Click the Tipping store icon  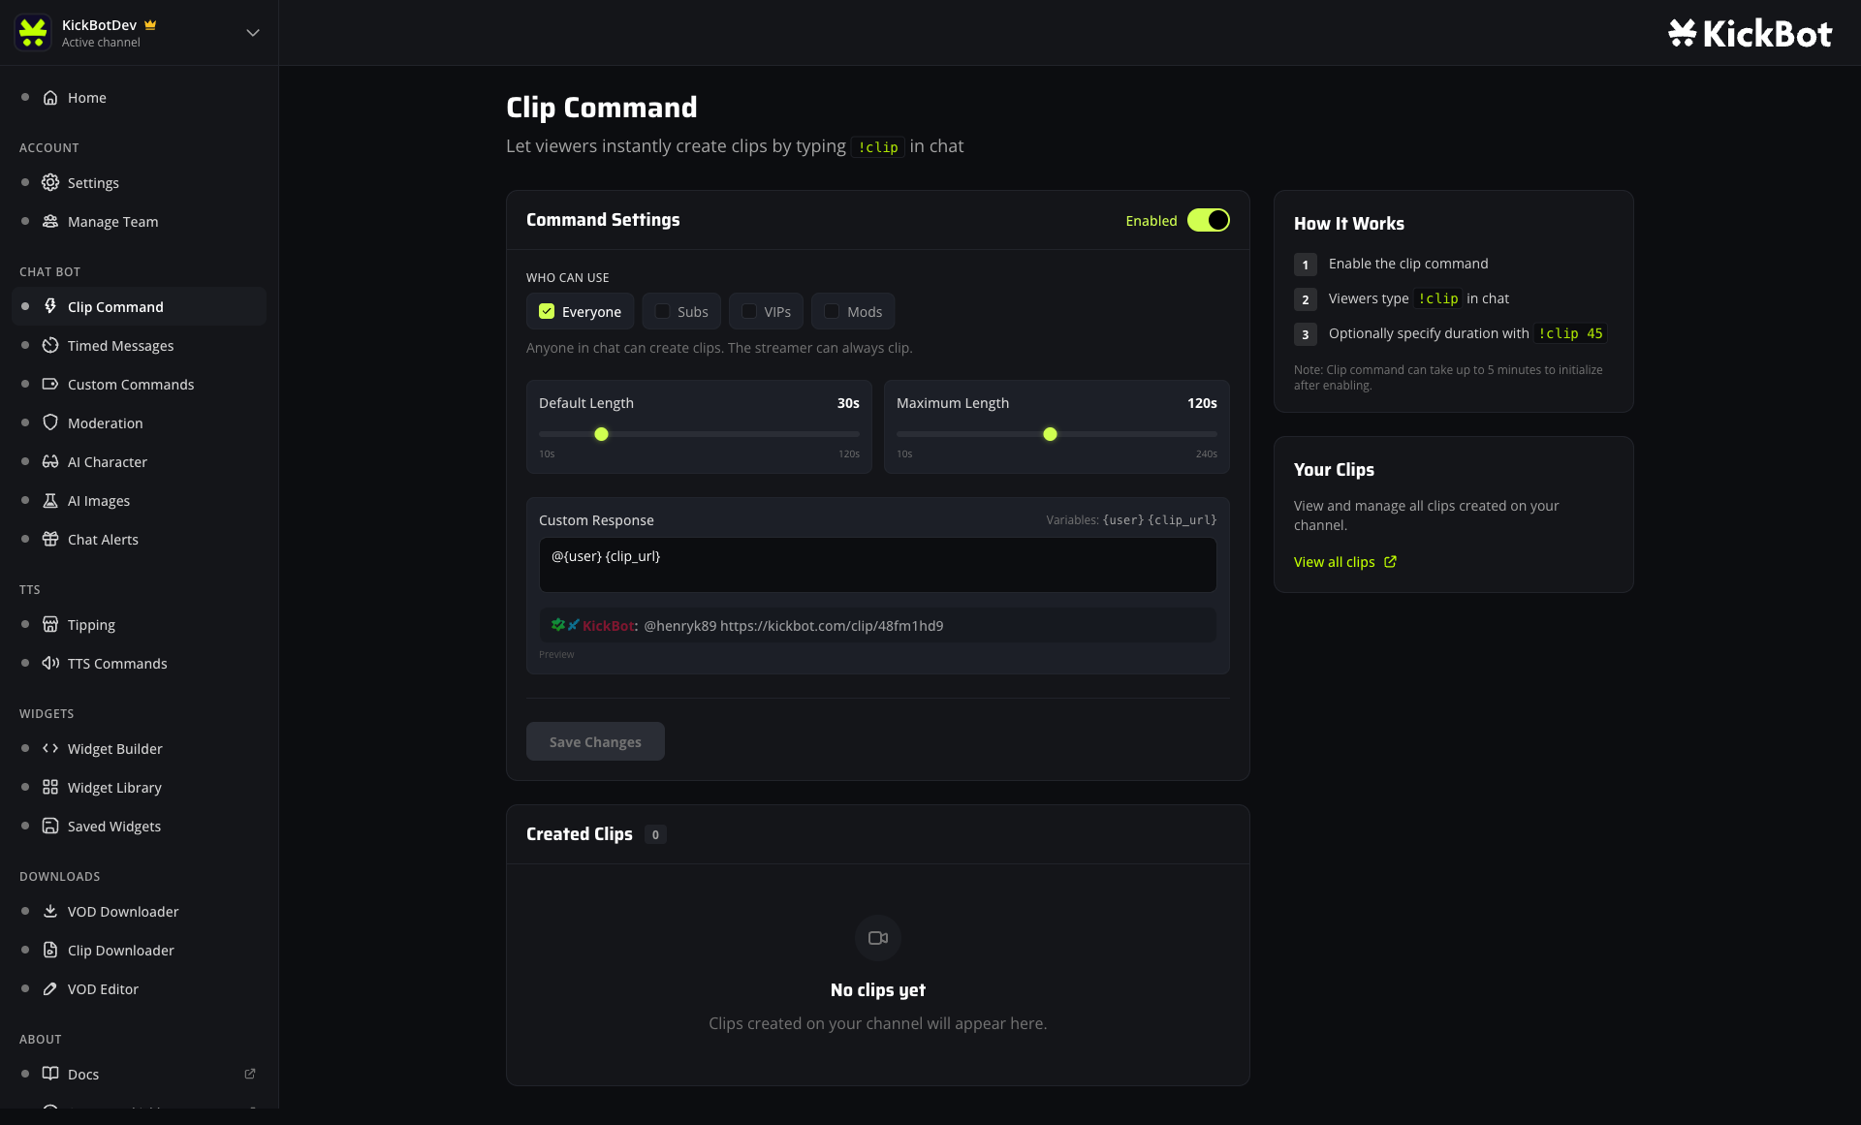click(x=50, y=625)
